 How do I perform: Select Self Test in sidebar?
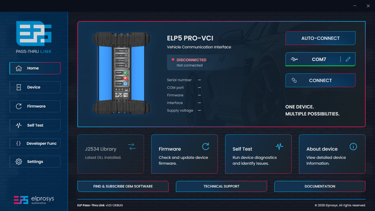[x=35, y=125]
